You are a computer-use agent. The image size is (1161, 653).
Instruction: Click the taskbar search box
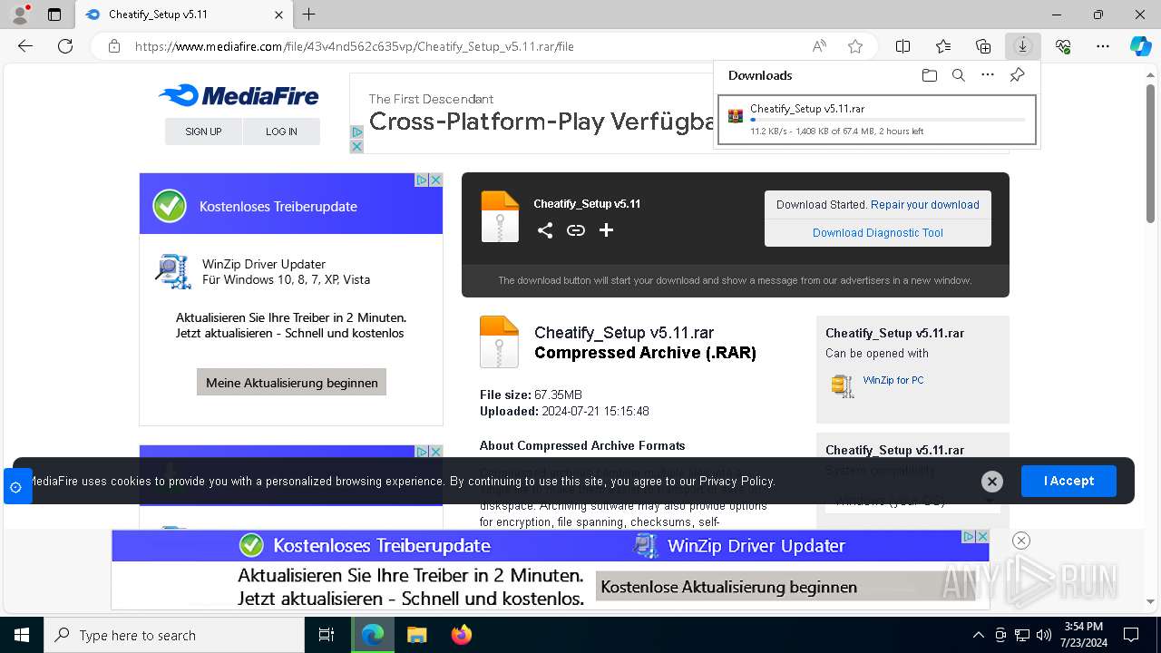pos(174,635)
